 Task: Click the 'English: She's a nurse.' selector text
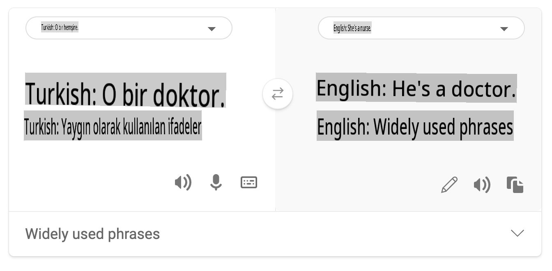pyautogui.click(x=352, y=28)
